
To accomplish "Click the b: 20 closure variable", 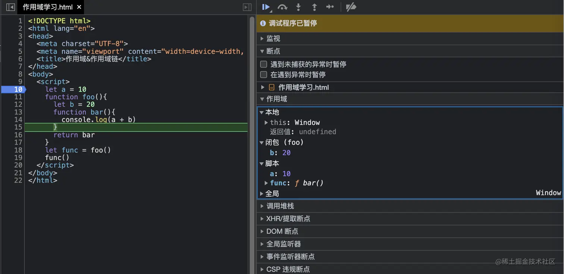I will [x=280, y=153].
